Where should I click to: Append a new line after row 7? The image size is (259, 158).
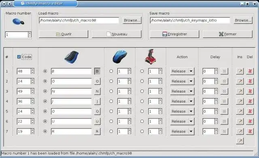(x=240, y=141)
